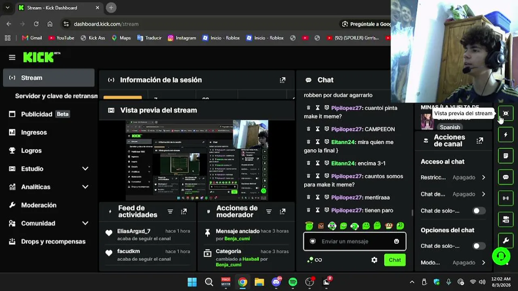518x291 pixels.
Task: Open the 'Modo...' chat setting arrow
Action: pyautogui.click(x=484, y=263)
